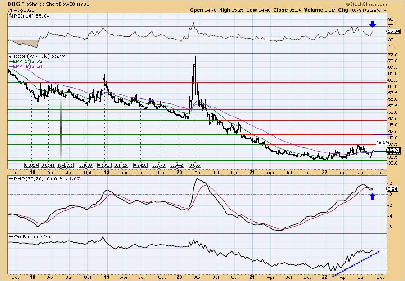Click the 90 RSI axis label

pos(391,19)
